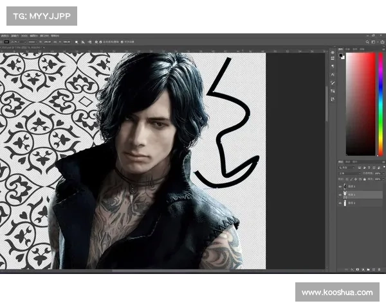
Task: Hide the top layer using its eye icon
Action: 341,185
